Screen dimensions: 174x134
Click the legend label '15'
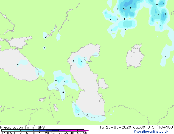pyautogui.click(x=41, y=133)
